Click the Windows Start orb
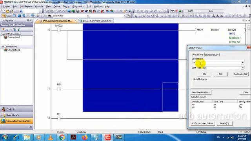Image resolution: width=251 pixels, height=141 pixels. [5, 137]
